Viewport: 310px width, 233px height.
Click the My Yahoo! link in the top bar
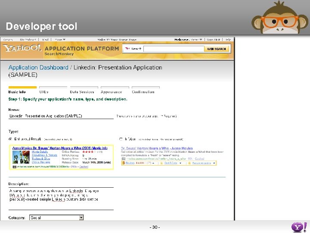click(28, 40)
